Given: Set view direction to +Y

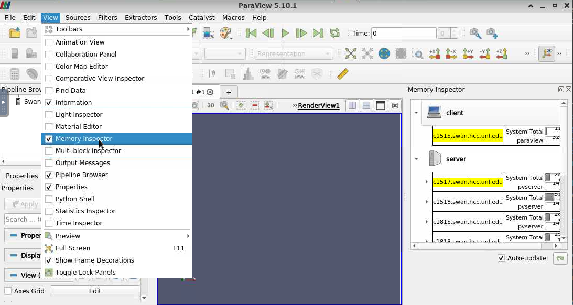Looking at the screenshot, I should point(468,53).
